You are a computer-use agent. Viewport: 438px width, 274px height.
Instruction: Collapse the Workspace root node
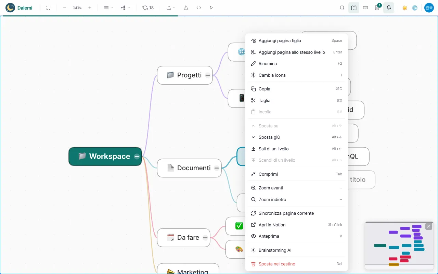pos(137,157)
